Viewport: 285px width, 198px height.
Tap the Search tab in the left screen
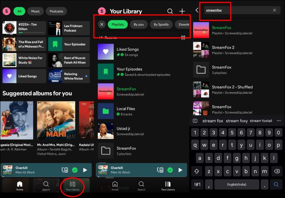[46, 186]
